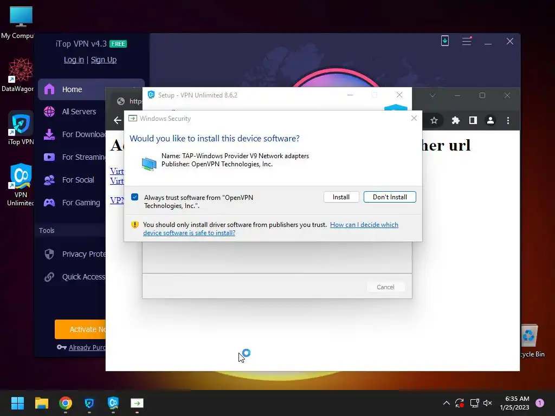Open VPN Unlimited desktop shortcut
The height and width of the screenshot is (416, 555).
click(x=20, y=185)
